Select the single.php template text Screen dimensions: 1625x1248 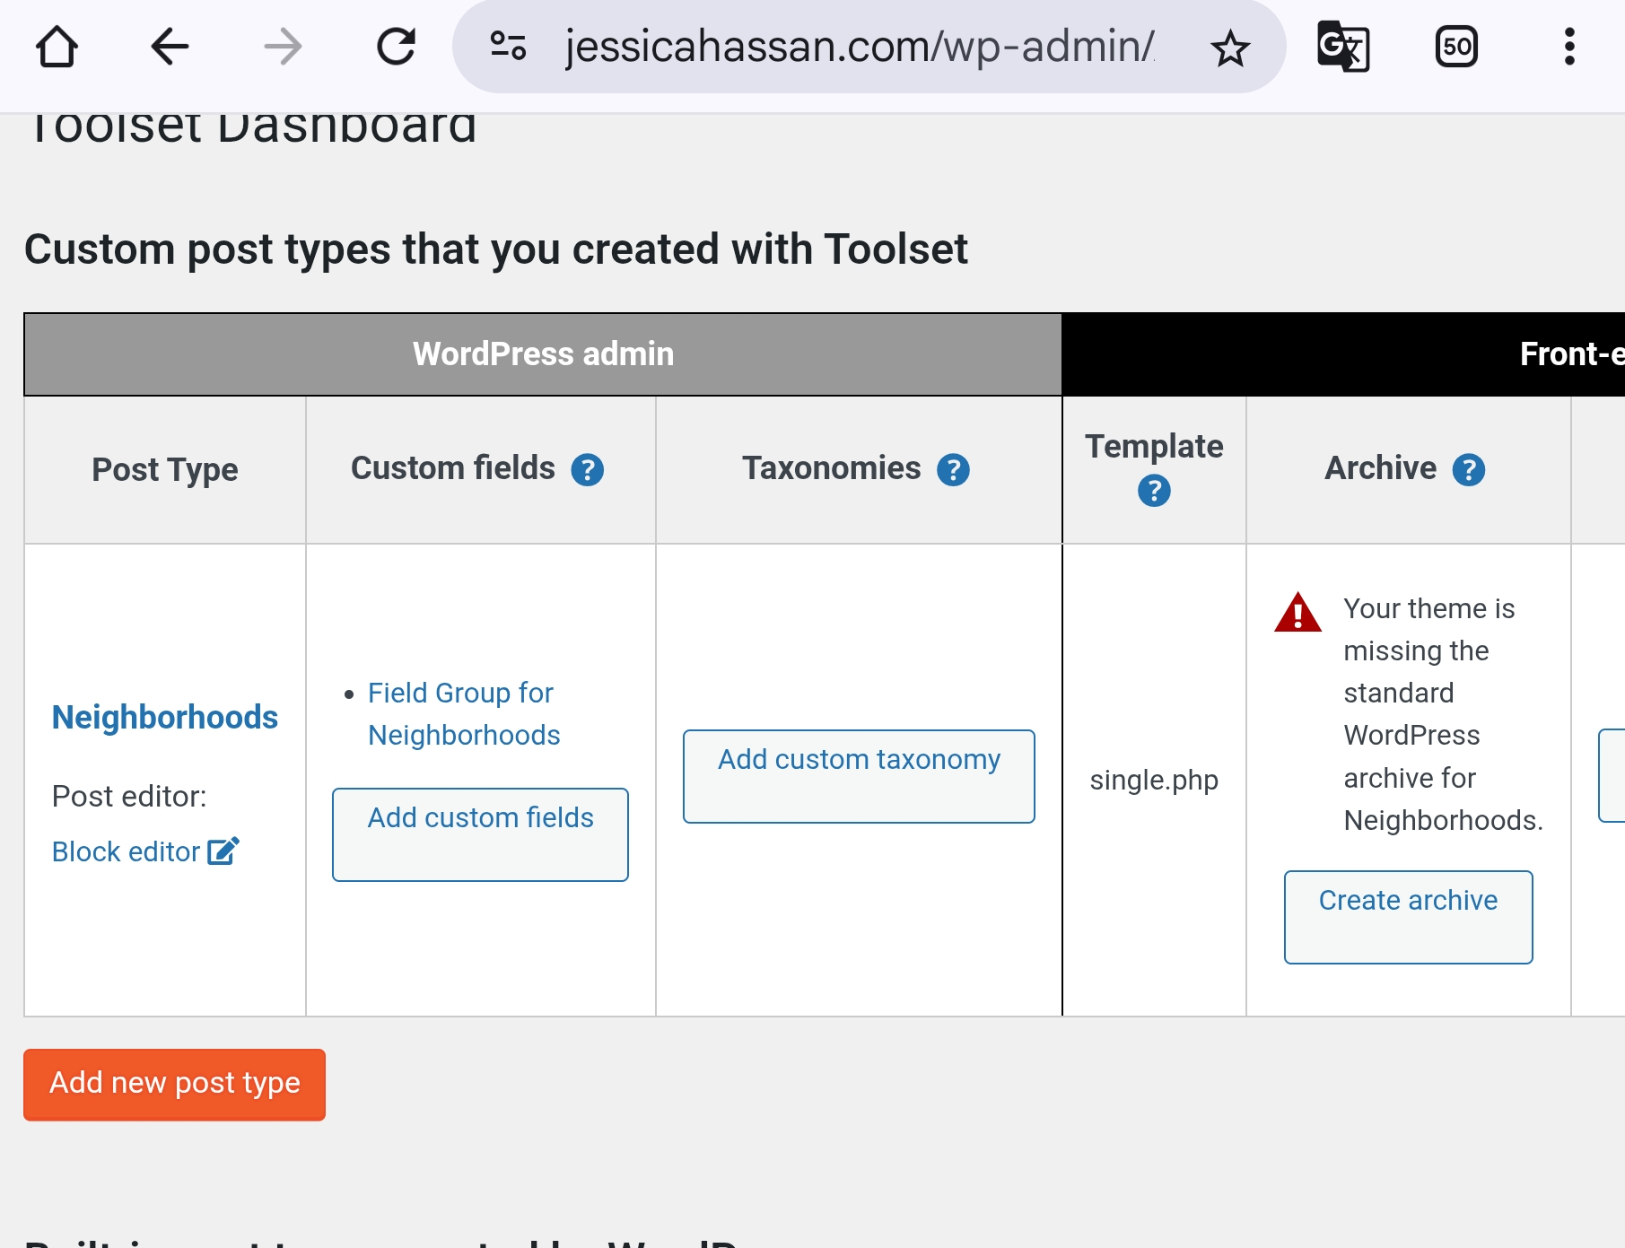coord(1154,780)
